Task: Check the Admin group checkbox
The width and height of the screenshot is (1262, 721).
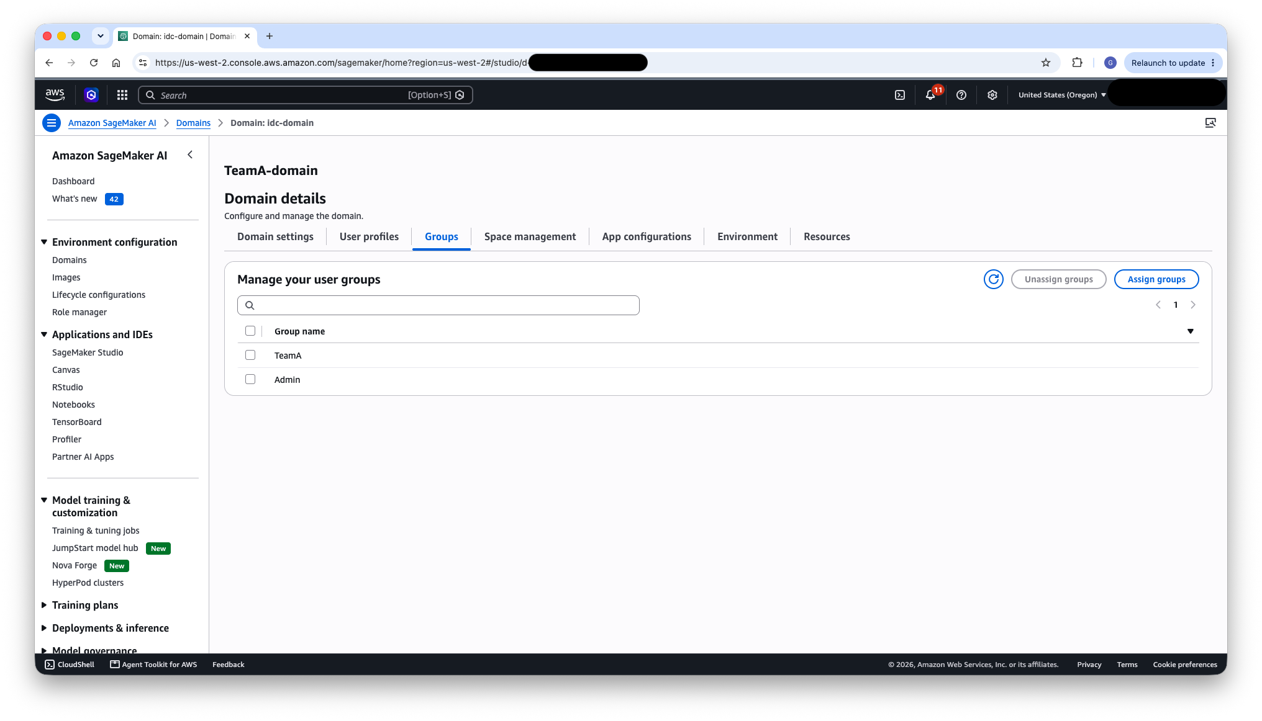Action: click(250, 379)
